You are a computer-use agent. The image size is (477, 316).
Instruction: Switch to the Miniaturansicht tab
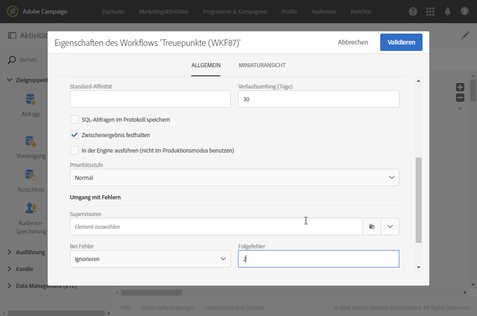coord(262,65)
